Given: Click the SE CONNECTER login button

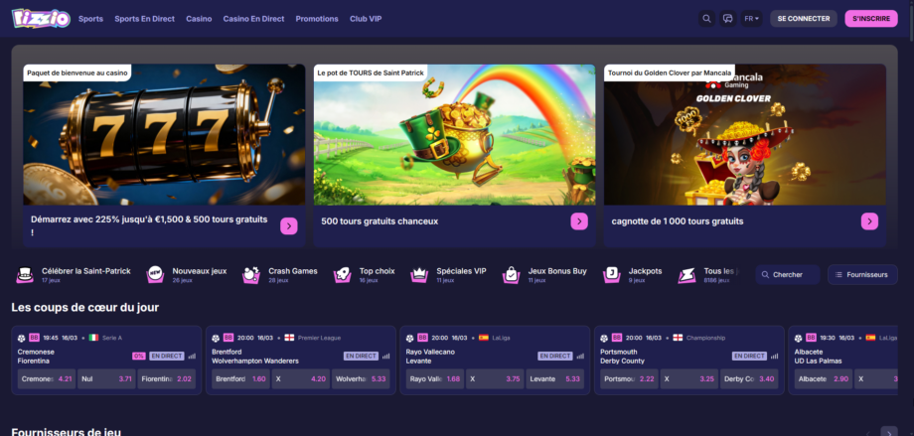Looking at the screenshot, I should coord(803,18).
